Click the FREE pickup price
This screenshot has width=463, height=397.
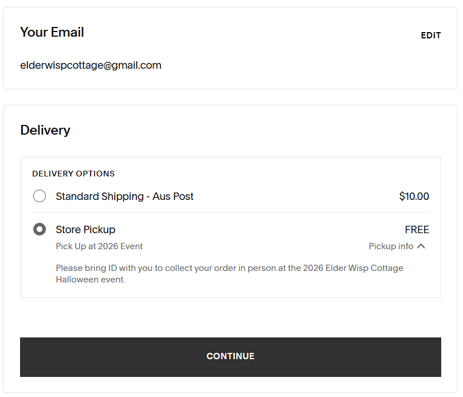pos(417,230)
